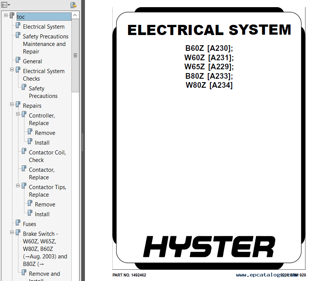Click the bookmarks panel scrollbar thumb
The height and width of the screenshot is (281, 316).
tap(75, 55)
